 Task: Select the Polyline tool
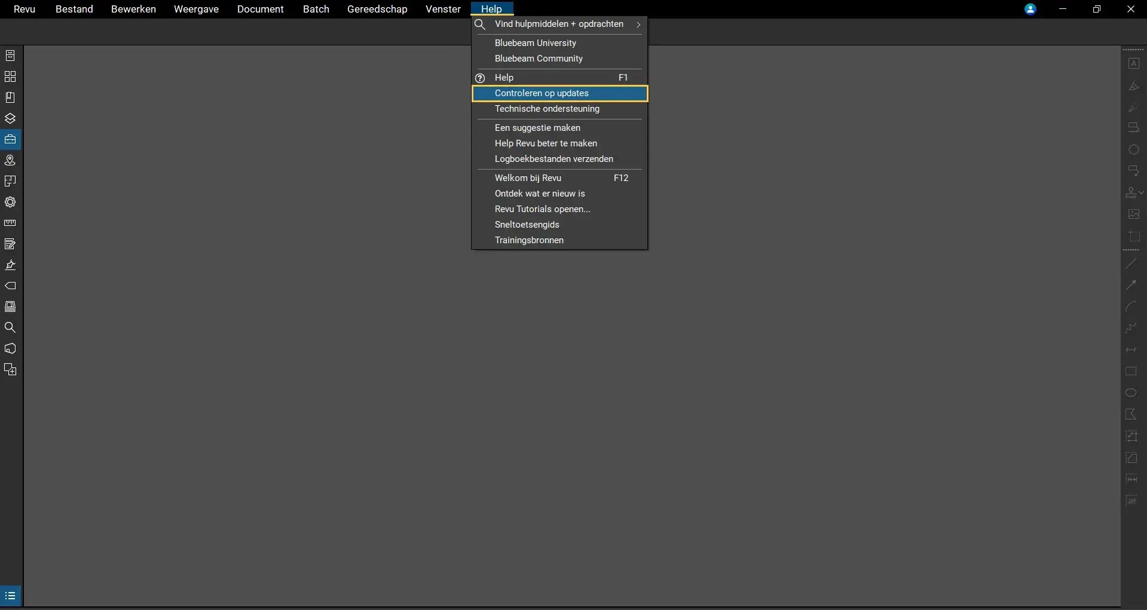pos(1131,328)
